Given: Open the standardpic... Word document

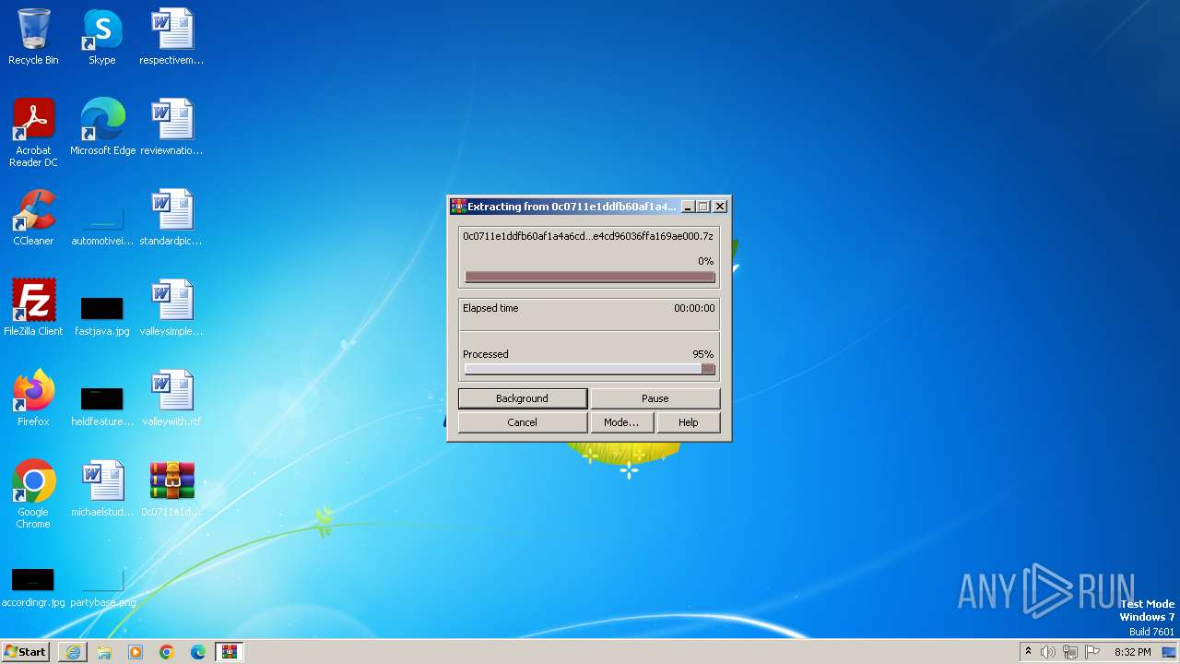Looking at the screenshot, I should click(171, 219).
